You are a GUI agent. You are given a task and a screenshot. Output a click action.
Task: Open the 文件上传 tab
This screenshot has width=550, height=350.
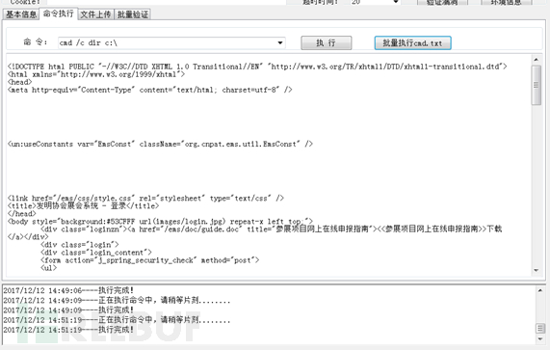tap(95, 14)
